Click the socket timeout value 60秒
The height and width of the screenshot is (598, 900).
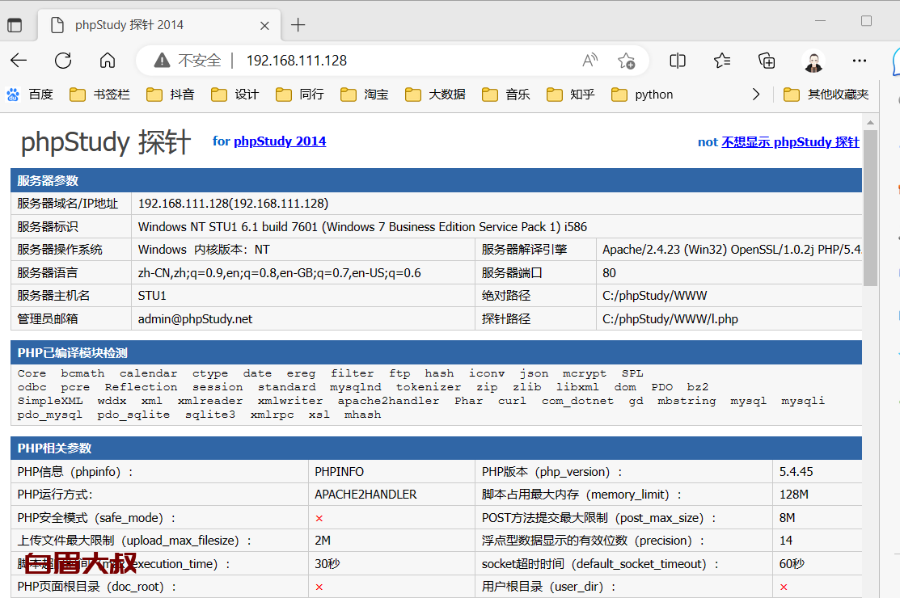coord(792,563)
